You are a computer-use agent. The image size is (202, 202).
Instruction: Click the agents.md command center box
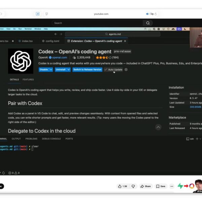pos(113,34)
